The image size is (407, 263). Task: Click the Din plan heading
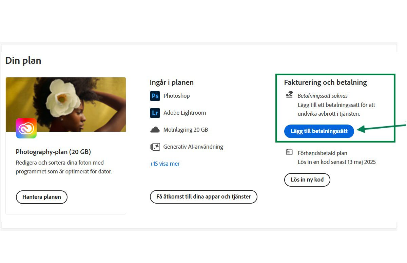(x=23, y=61)
